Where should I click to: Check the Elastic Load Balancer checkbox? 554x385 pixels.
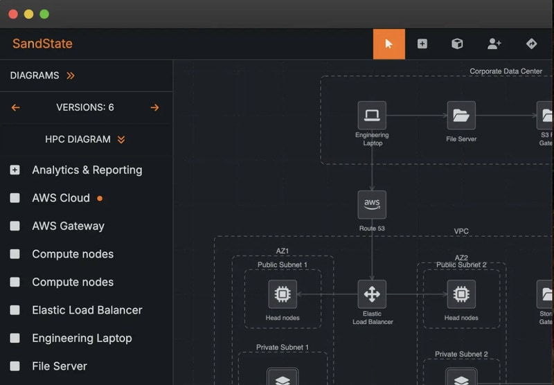pyautogui.click(x=15, y=310)
